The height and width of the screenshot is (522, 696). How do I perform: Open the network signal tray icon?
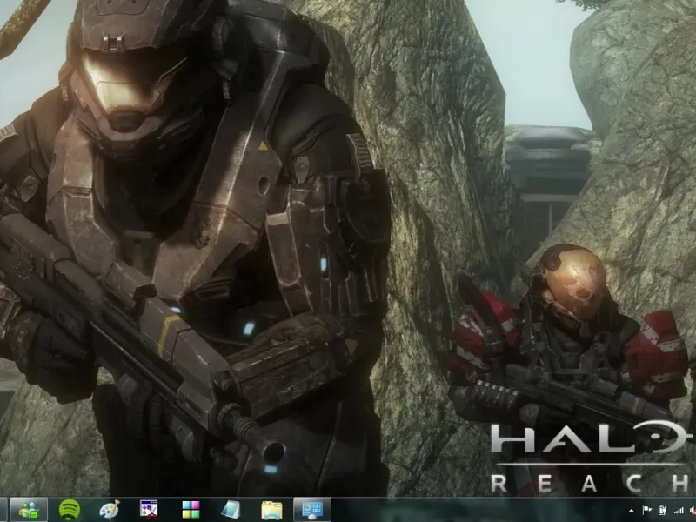tap(679, 511)
